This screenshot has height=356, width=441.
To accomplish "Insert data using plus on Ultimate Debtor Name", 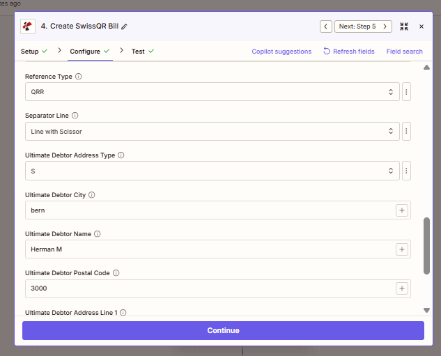I will [402, 249].
